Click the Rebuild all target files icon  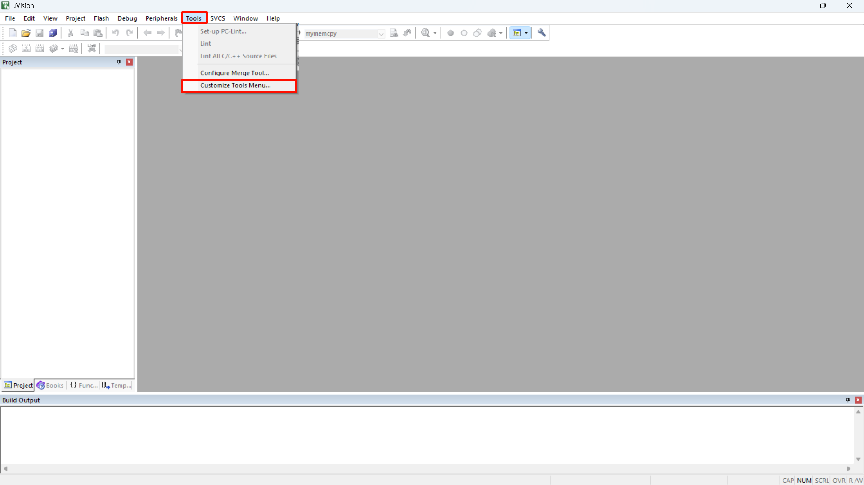40,49
